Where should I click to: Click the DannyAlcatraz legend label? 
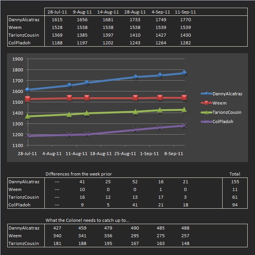point(227,94)
